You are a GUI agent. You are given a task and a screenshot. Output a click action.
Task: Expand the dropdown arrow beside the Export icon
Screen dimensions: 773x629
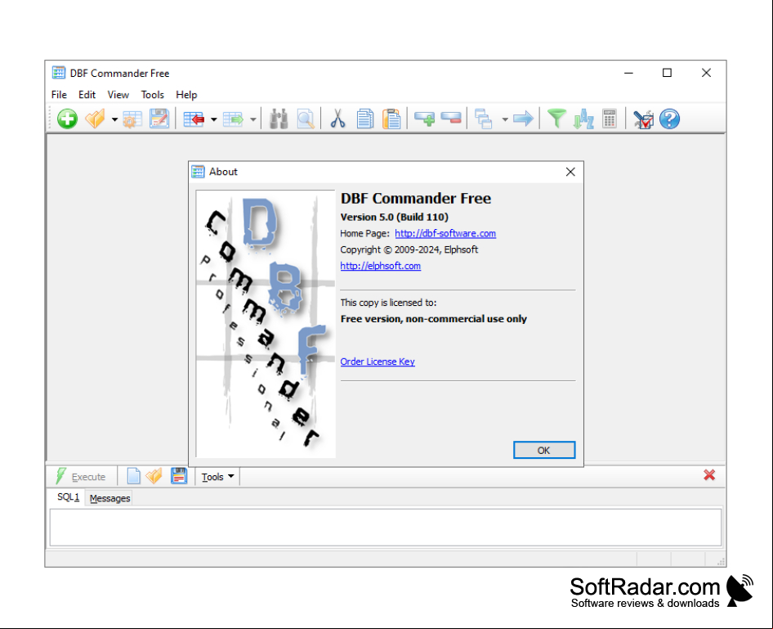coord(253,119)
